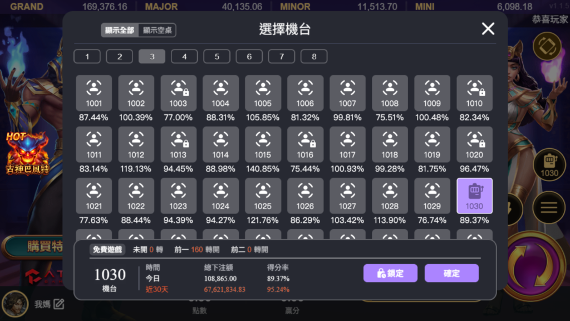Confirm with the 確定 button

[451, 273]
